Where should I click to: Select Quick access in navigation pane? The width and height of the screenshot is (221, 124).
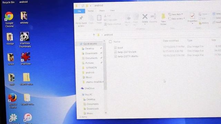coord(88,44)
